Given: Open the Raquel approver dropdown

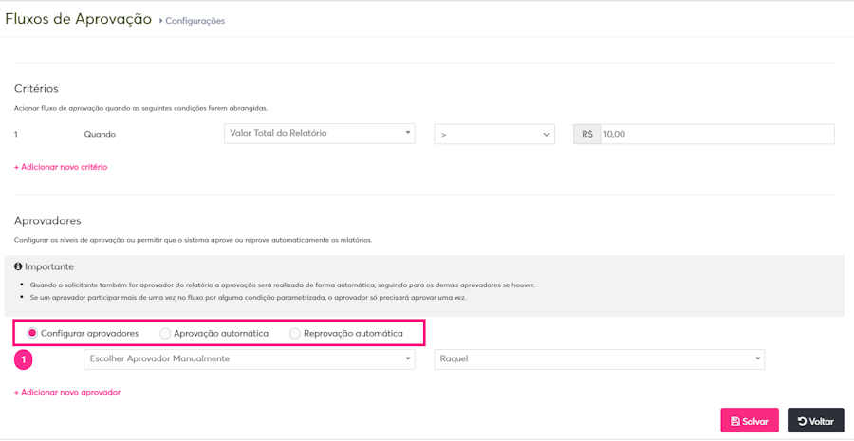Looking at the screenshot, I should coord(600,359).
